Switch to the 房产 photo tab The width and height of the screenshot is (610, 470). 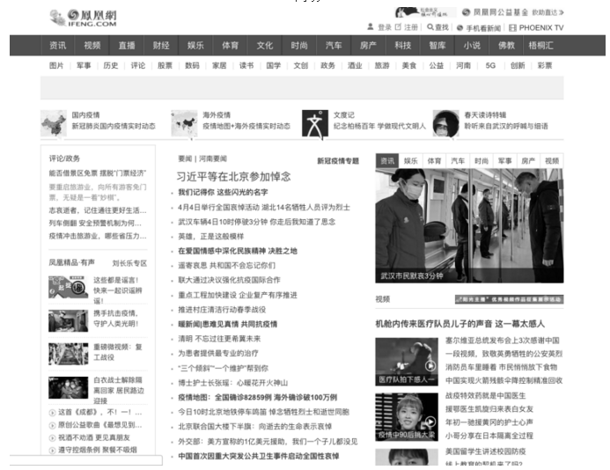click(528, 161)
